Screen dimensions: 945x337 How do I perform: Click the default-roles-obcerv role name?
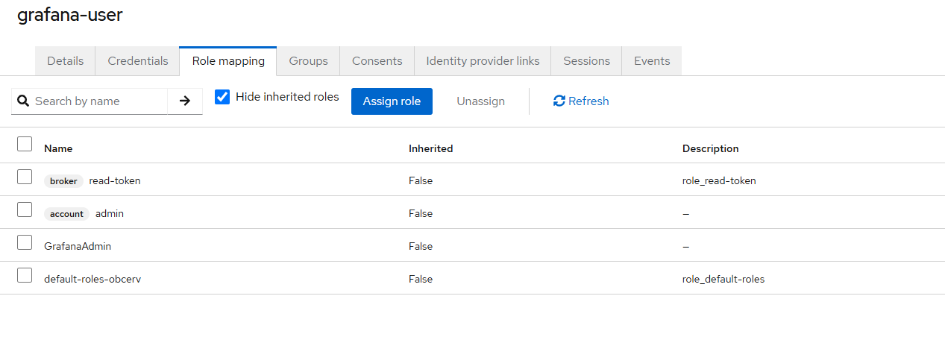(92, 279)
